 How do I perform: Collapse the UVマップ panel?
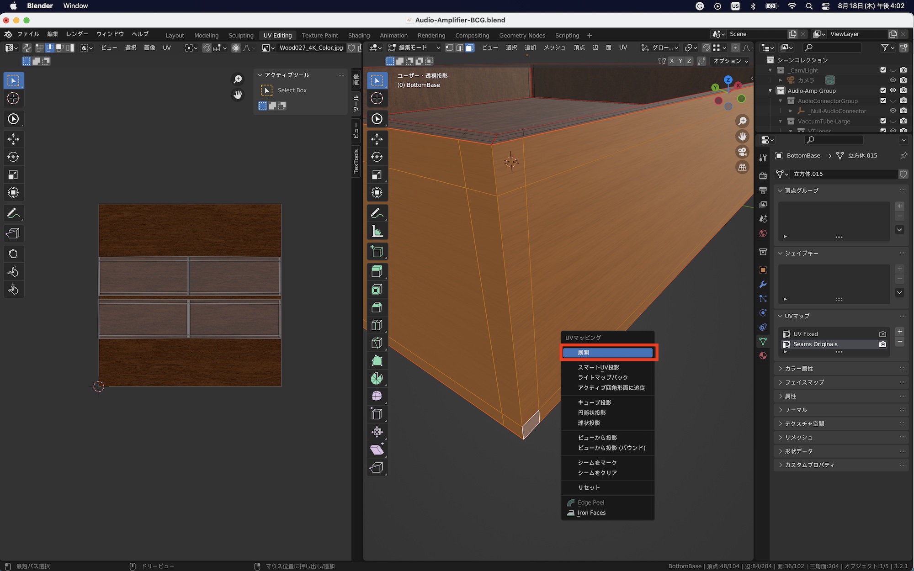(x=797, y=316)
